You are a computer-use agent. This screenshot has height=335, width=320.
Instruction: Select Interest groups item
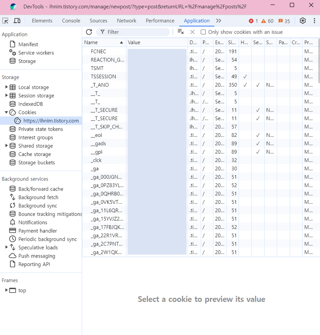35,137
